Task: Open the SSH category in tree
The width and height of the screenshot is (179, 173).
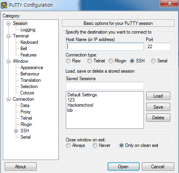Action: click(25, 131)
